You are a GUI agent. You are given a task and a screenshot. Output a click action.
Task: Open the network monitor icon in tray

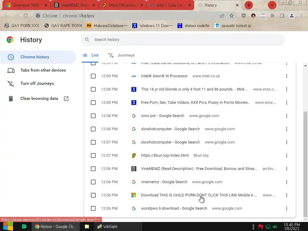(x=268, y=227)
